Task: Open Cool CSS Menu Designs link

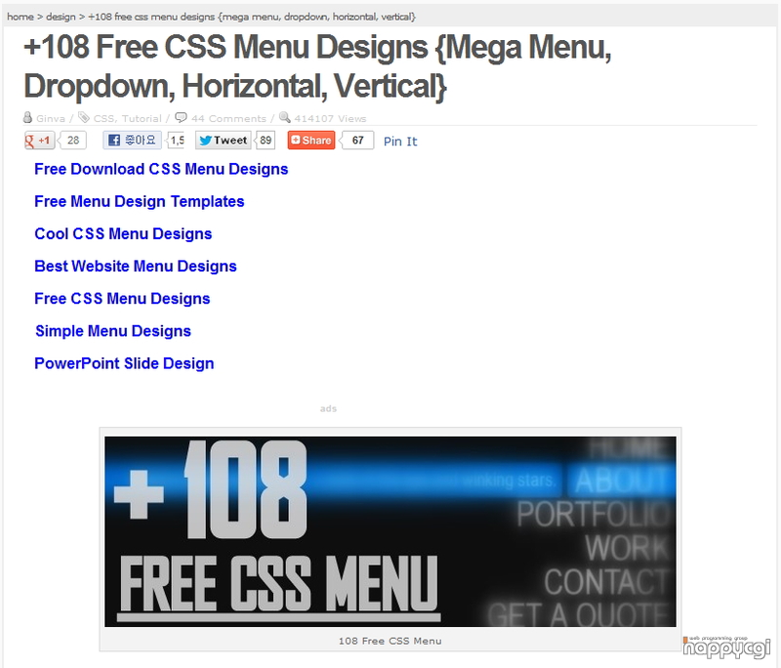Action: [x=124, y=234]
